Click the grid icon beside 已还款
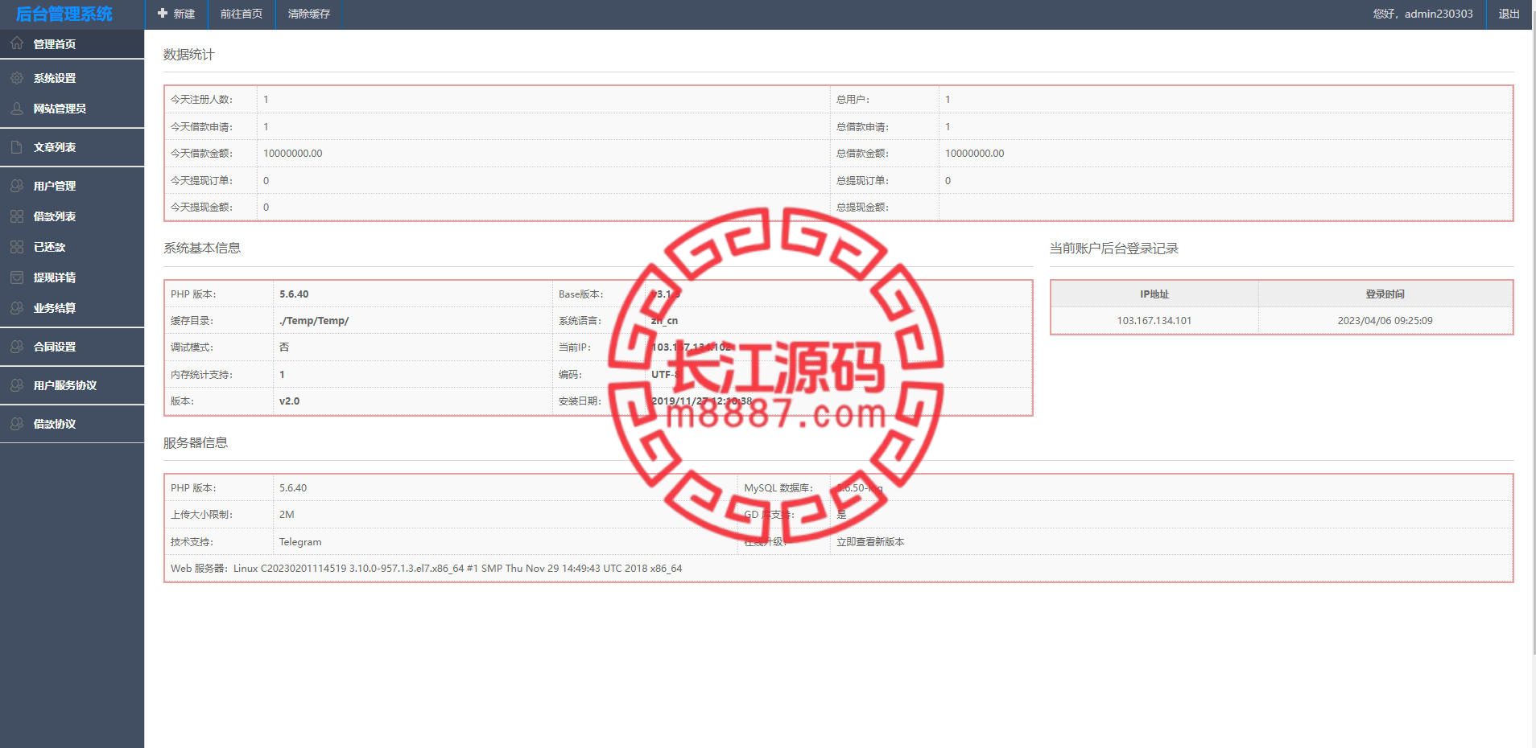The image size is (1536, 748). tap(17, 247)
